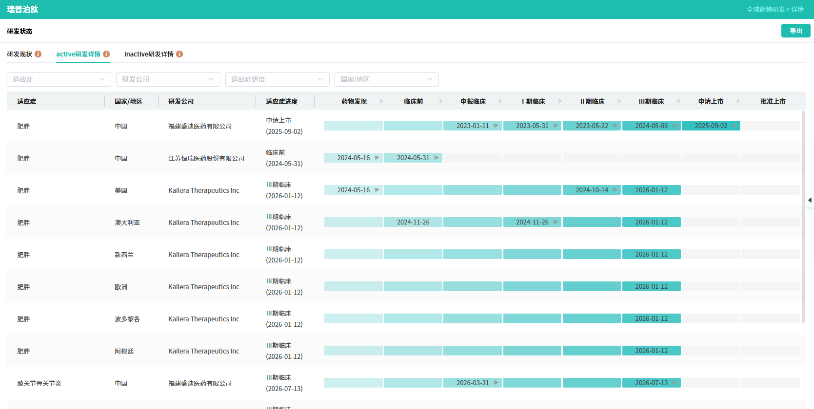
Task: Click 江苏恒瑞医药股份有限公司 company name
Action: 206,158
